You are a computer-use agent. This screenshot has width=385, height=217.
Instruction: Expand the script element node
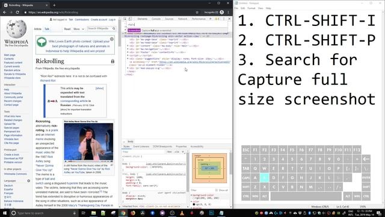point(128,55)
